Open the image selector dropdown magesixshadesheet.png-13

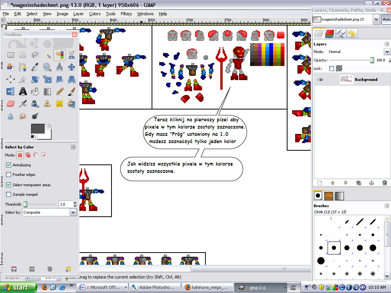[376, 19]
